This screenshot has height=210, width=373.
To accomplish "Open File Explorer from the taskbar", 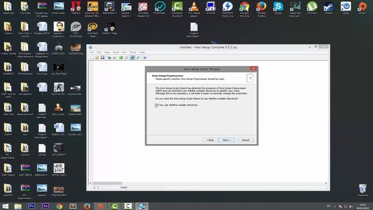I will point(18,206).
